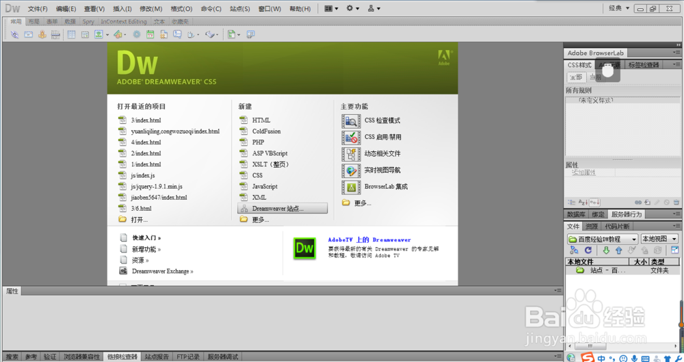684x362 pixels.
Task: Click Connect to remote host icon in Files panel
Action: point(574,250)
